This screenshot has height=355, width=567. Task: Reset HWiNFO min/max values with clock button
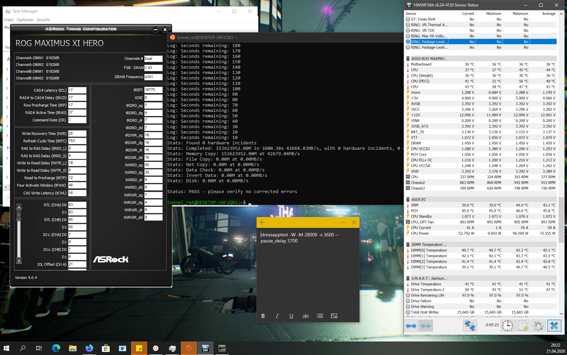pos(507,326)
